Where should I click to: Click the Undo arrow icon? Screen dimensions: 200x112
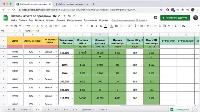[x=7, y=26]
